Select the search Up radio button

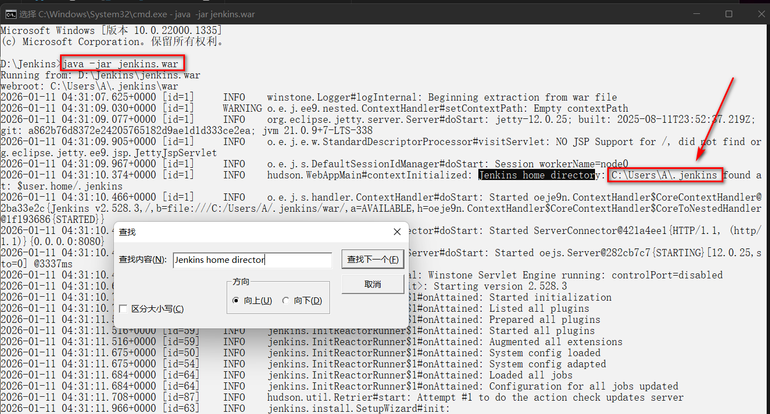[x=236, y=301]
